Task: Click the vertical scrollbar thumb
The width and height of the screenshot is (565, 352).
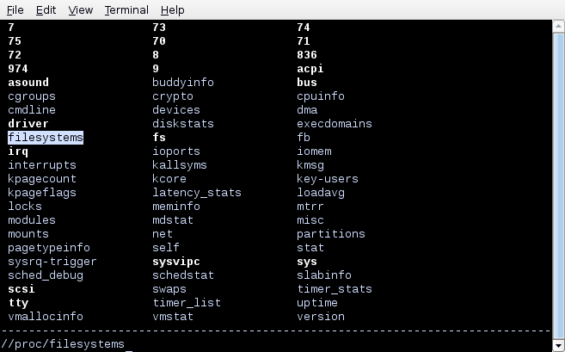Action: coord(558,186)
